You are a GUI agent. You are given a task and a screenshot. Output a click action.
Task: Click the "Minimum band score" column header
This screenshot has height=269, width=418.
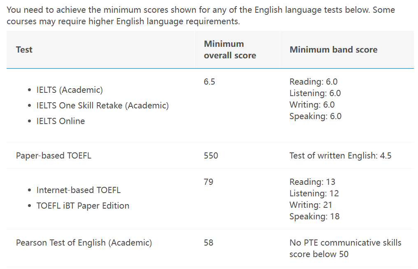333,50
